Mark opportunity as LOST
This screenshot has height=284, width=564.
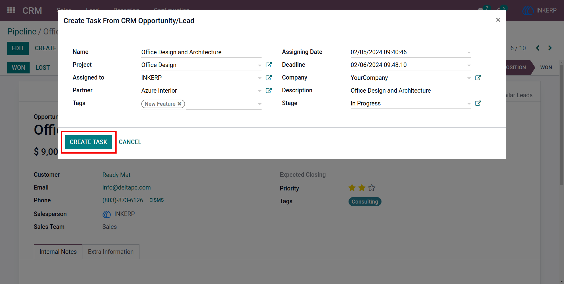coord(43,68)
